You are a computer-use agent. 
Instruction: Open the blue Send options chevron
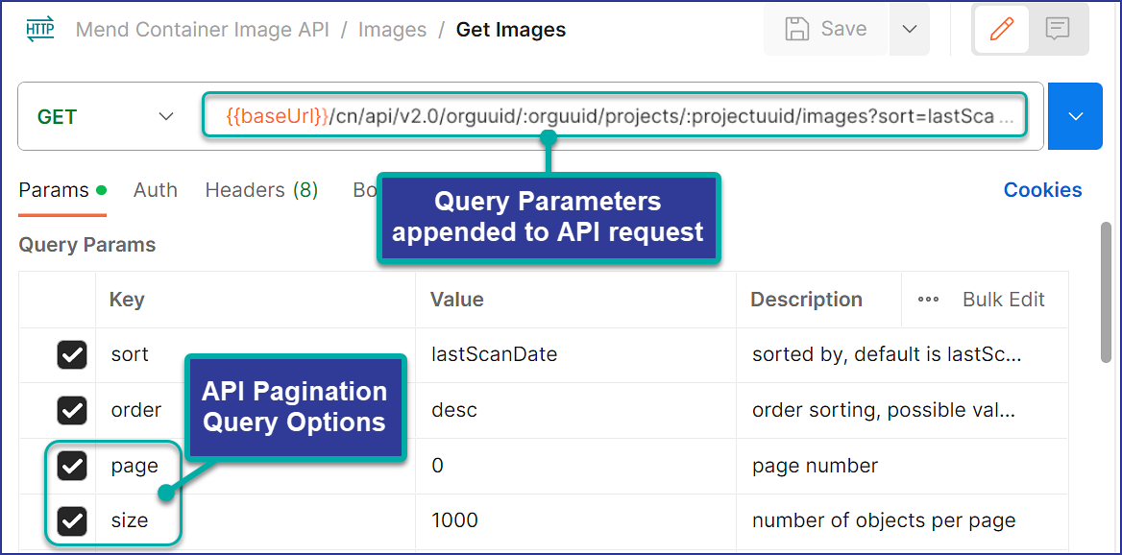[1074, 115]
